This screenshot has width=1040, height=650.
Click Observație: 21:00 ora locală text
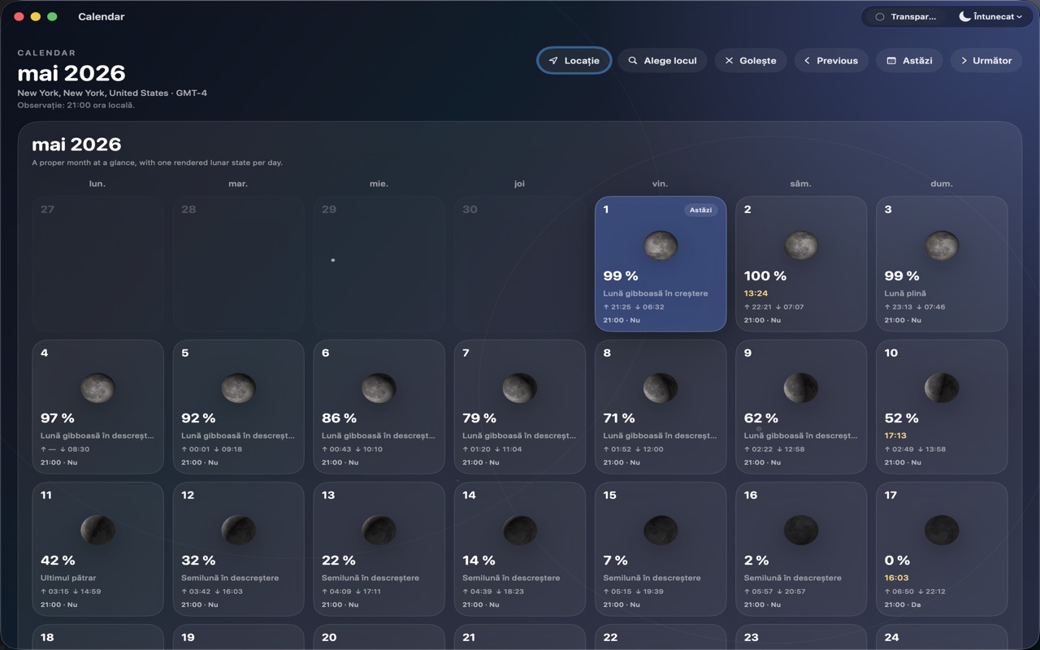76,105
